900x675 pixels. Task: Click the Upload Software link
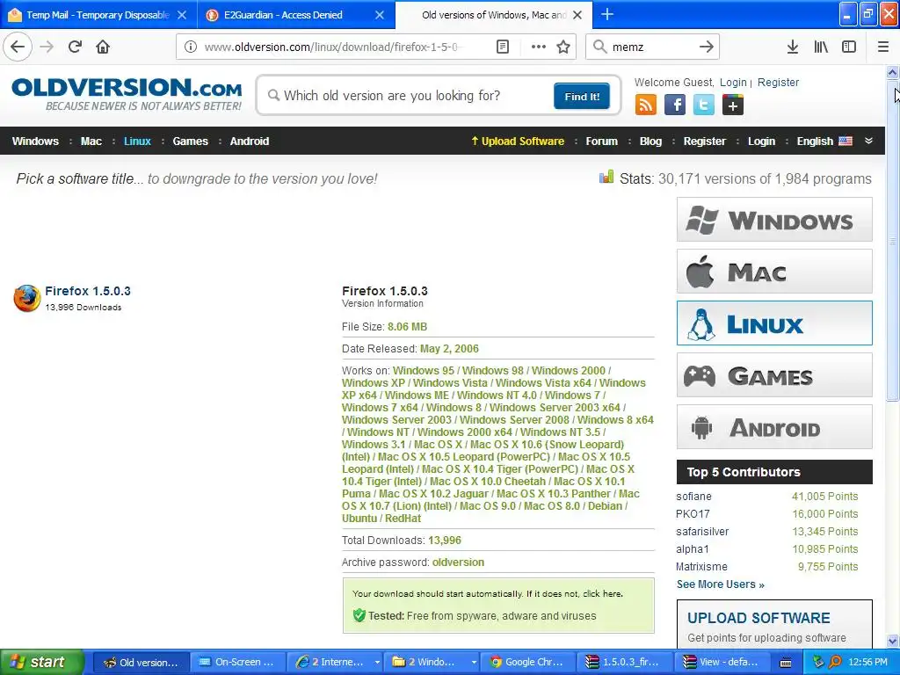click(x=517, y=142)
